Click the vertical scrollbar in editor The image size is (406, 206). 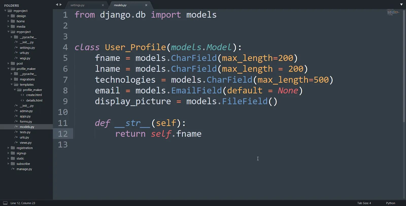point(404,66)
